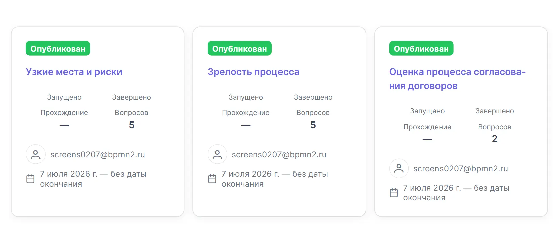Viewport: 559px width, 244px height.
Task: Click "Завершено" label in "Оценка процесса" card
Action: (x=495, y=111)
